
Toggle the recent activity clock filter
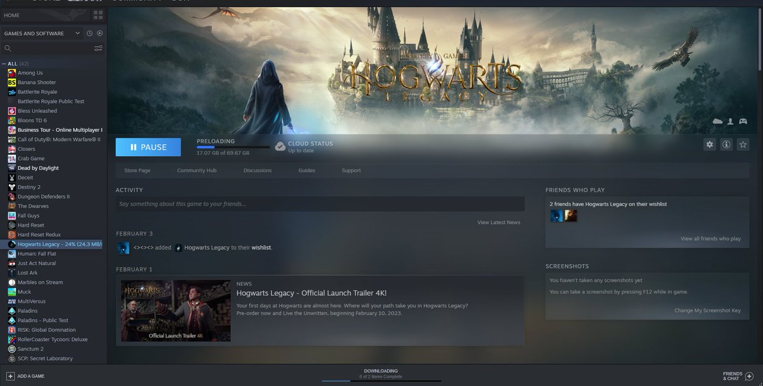pyautogui.click(x=90, y=33)
